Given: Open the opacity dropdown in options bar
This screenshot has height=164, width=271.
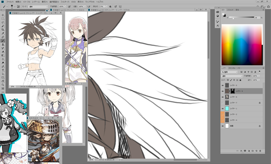Looking at the screenshot, I should [65, 7].
